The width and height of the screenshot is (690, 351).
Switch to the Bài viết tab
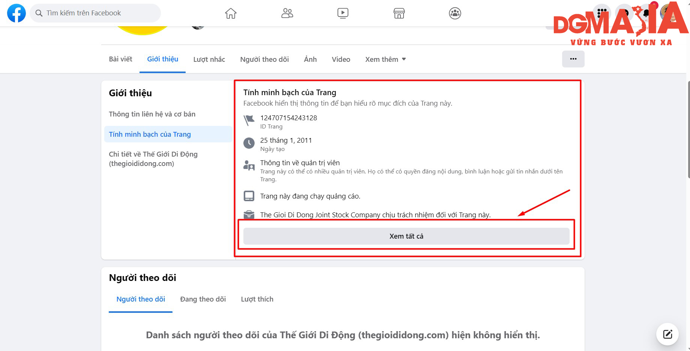tap(120, 59)
